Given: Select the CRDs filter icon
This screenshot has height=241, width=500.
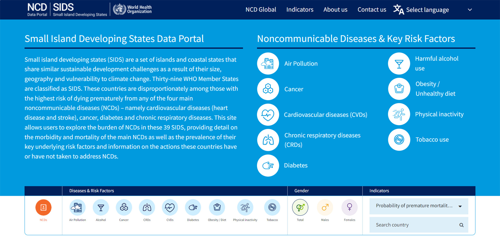Looking at the screenshot, I should click(x=147, y=207).
